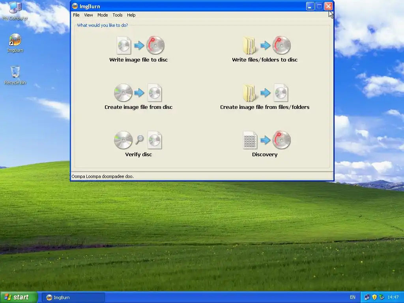This screenshot has width=404, height=303.
Task: Click the image file icon above Create image file from files/folders
Action: (x=281, y=93)
